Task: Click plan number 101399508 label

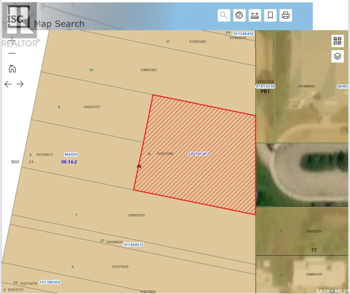Action: (x=50, y=282)
